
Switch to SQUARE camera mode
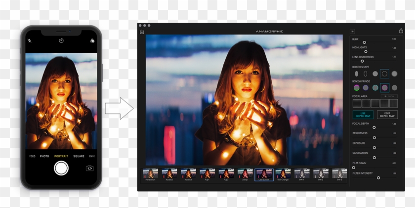(x=79, y=156)
